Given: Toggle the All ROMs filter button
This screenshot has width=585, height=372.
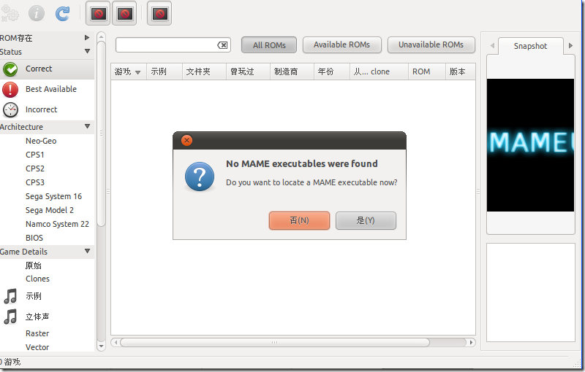Looking at the screenshot, I should click(269, 45).
